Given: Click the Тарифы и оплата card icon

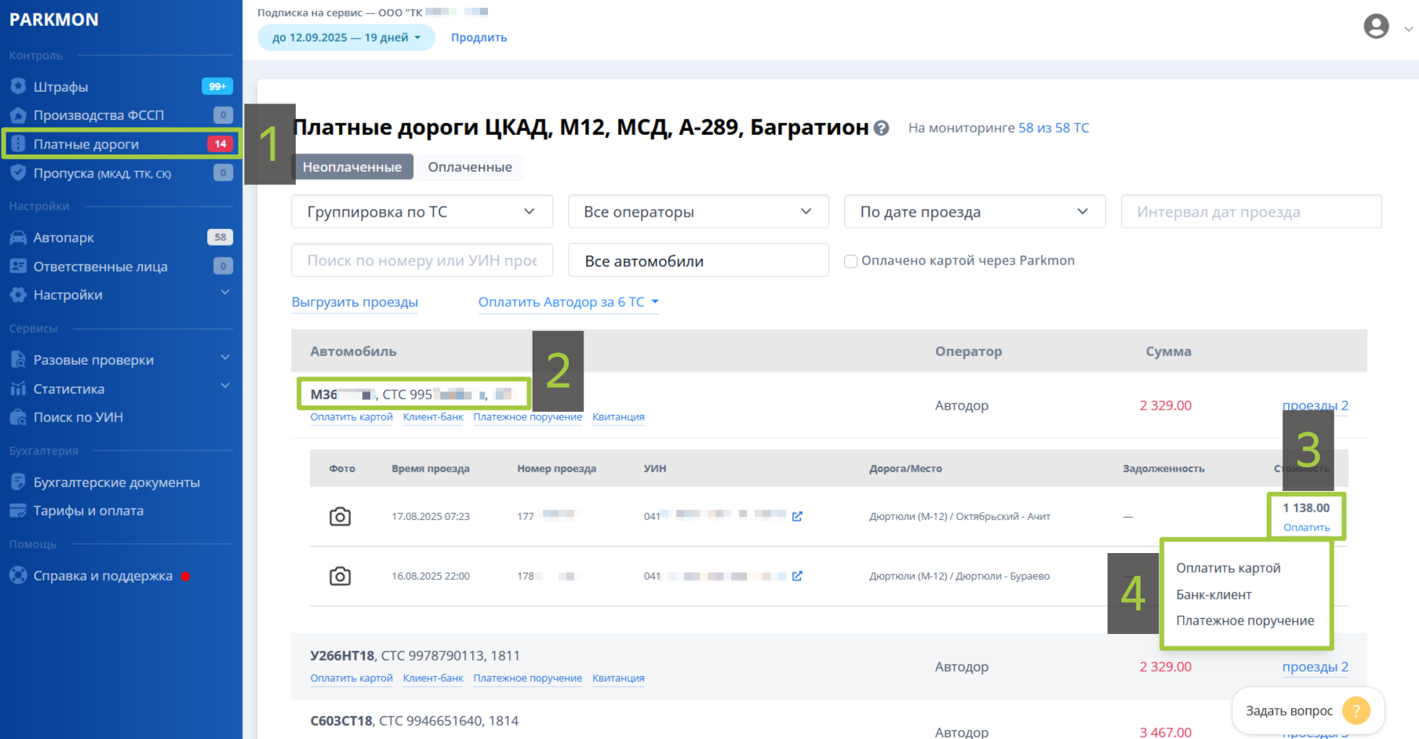Looking at the screenshot, I should click(x=18, y=511).
